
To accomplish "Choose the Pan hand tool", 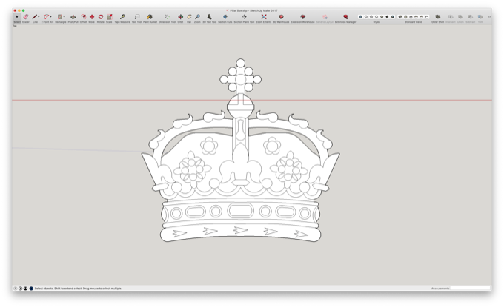I will (x=189, y=17).
